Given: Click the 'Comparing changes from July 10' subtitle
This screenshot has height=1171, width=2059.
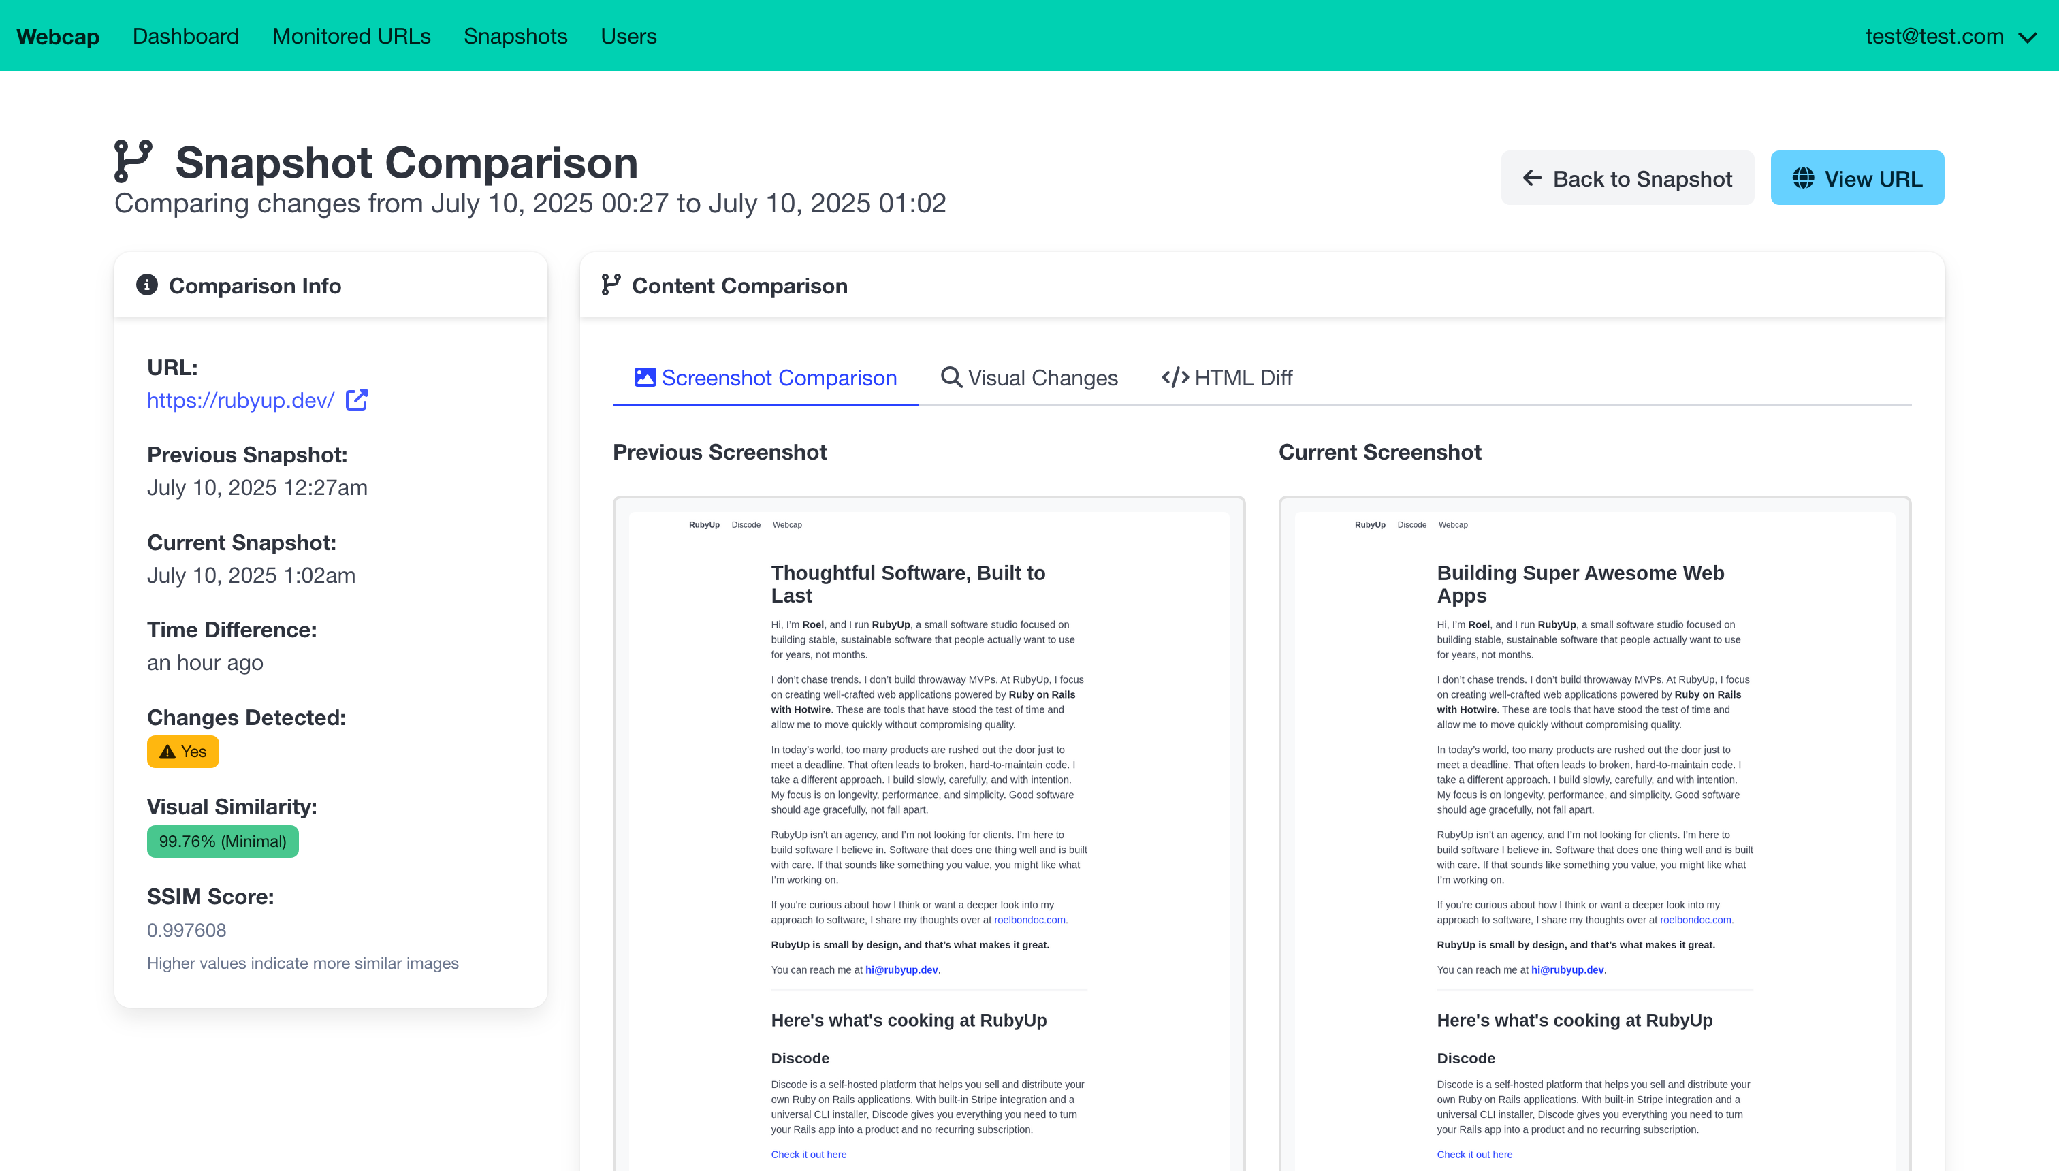Looking at the screenshot, I should pyautogui.click(x=530, y=204).
